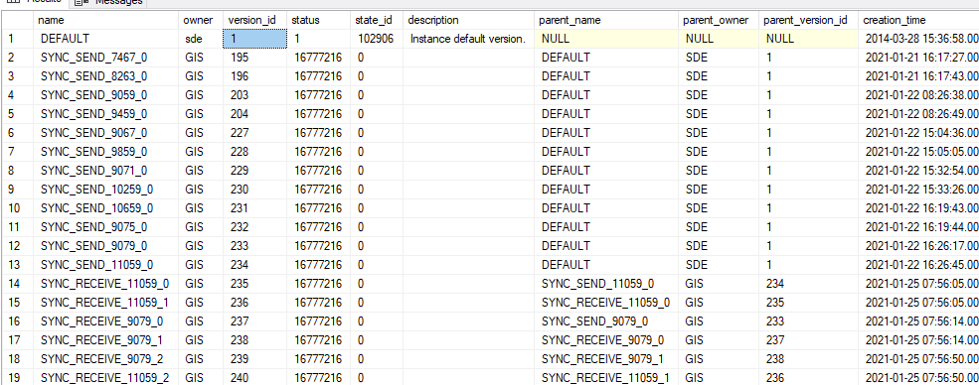979x385 pixels.
Task: Click parent_version_id cell 236
Action: tap(809, 377)
